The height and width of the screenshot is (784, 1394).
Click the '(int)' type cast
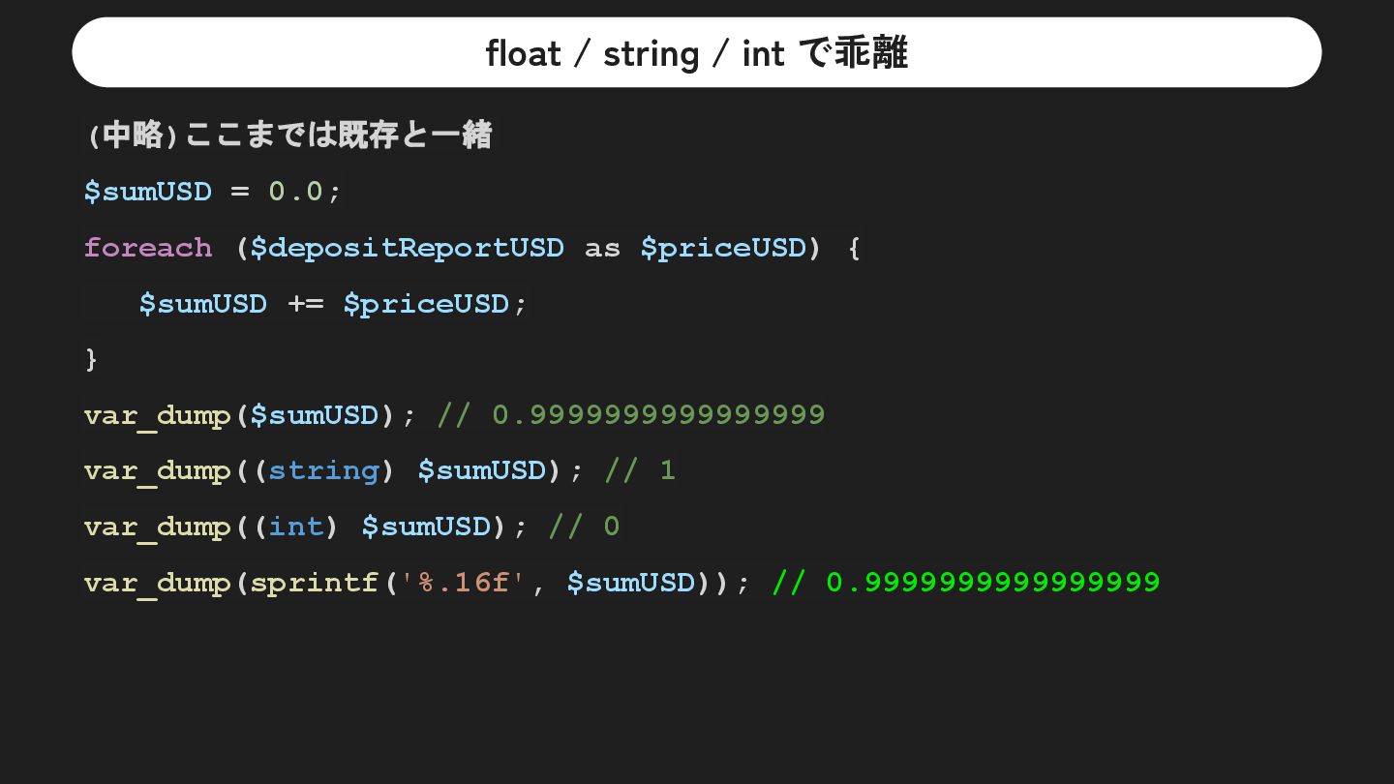point(296,527)
